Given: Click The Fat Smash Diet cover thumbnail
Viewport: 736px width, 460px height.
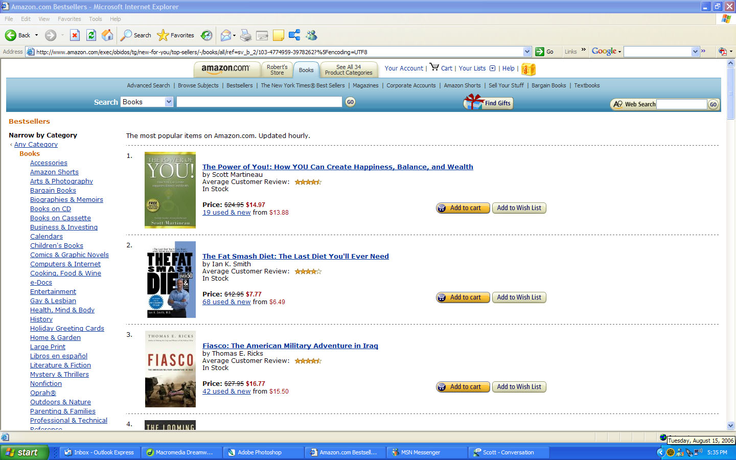Looking at the screenshot, I should pyautogui.click(x=170, y=280).
